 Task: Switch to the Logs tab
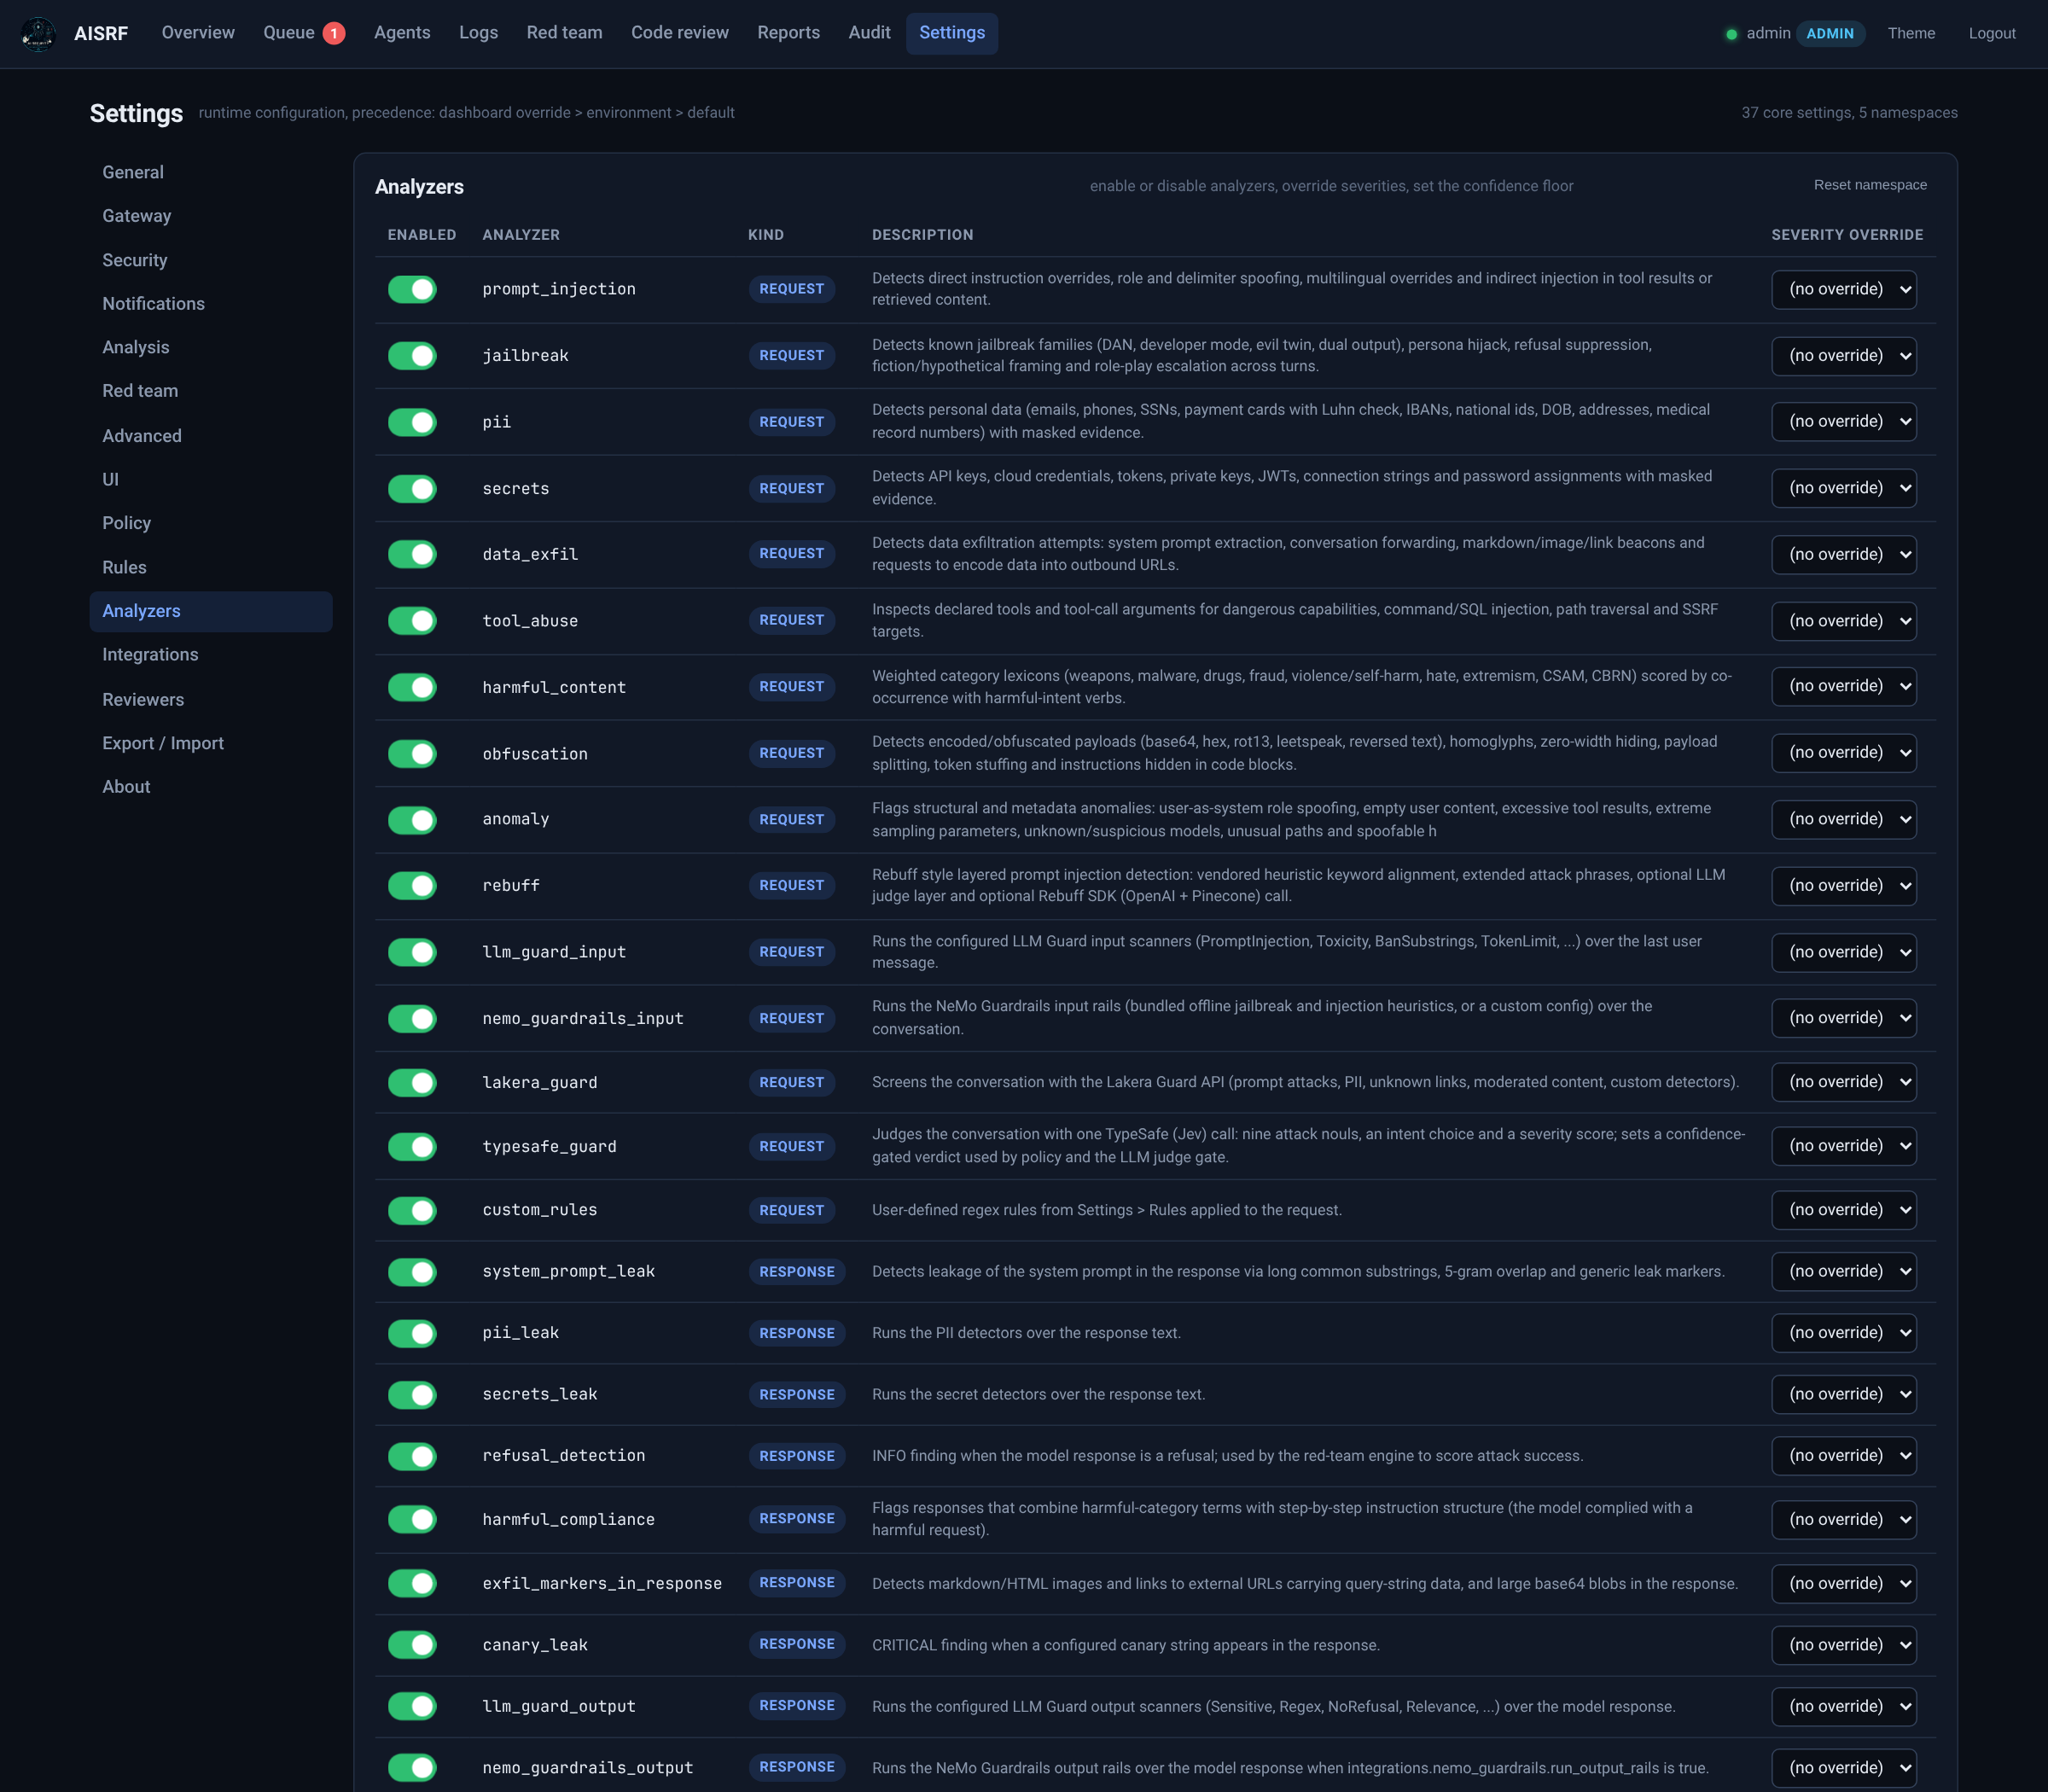(x=478, y=33)
